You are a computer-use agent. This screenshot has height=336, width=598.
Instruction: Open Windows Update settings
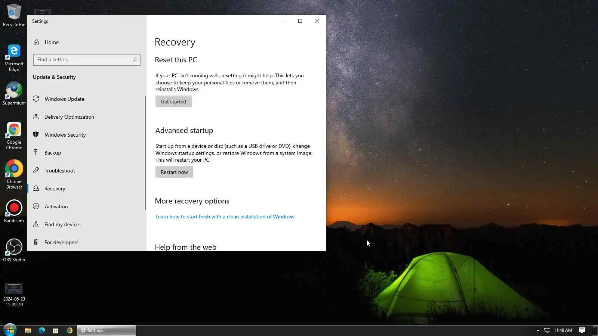coord(86,99)
